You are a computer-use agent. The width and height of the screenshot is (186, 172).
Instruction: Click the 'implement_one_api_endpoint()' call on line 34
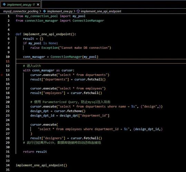tap(41, 165)
